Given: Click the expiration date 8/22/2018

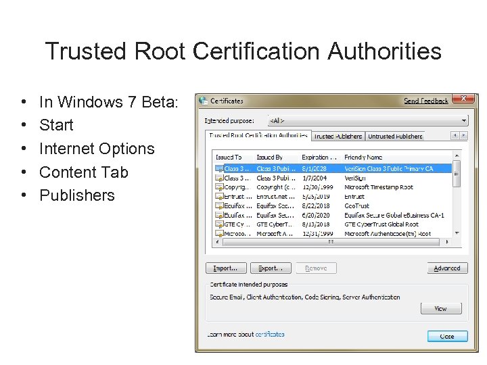Looking at the screenshot, I should [316, 205].
